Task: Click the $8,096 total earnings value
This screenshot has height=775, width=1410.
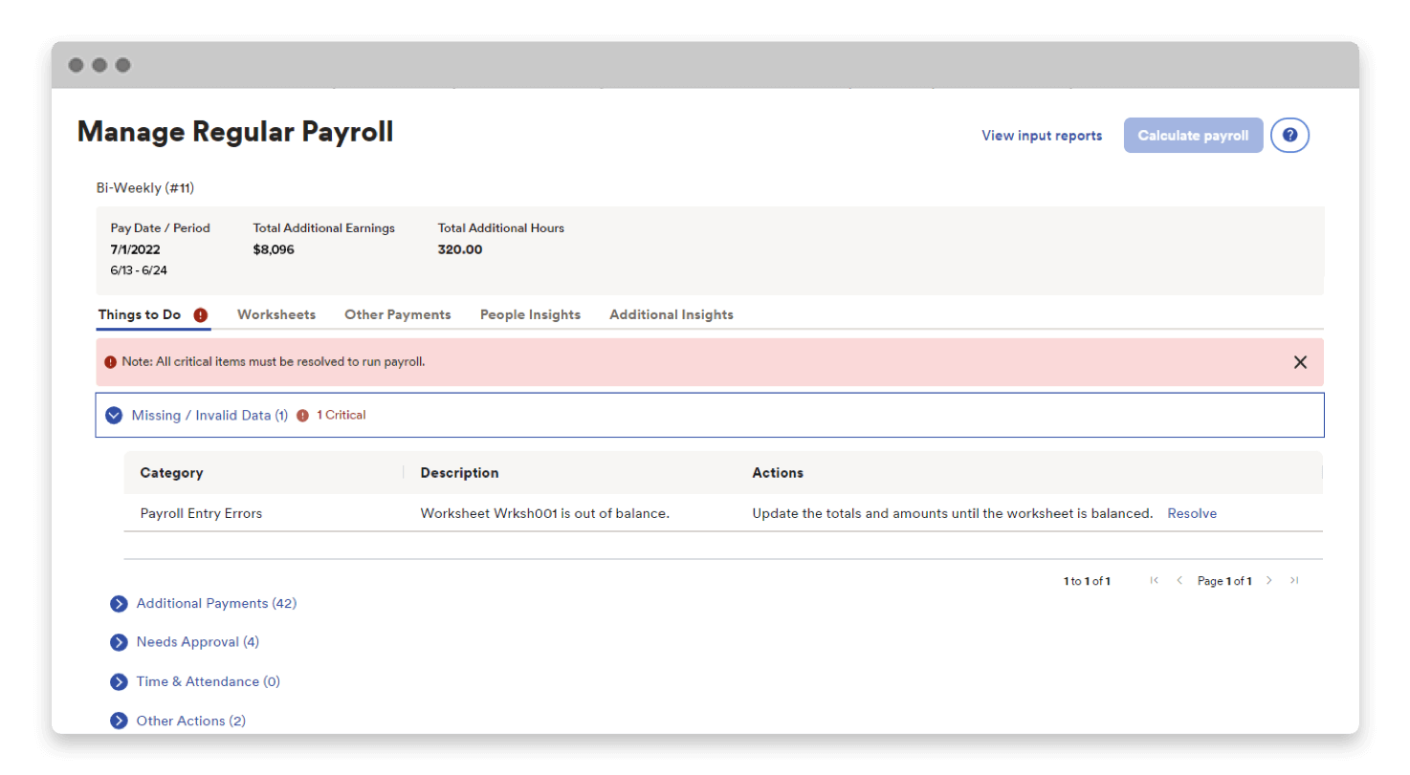Action: click(274, 249)
